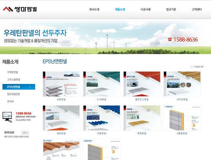The width and height of the screenshot is (211, 160).
Task: Open the 난연판넬 product thumbnail
Action: (61, 84)
